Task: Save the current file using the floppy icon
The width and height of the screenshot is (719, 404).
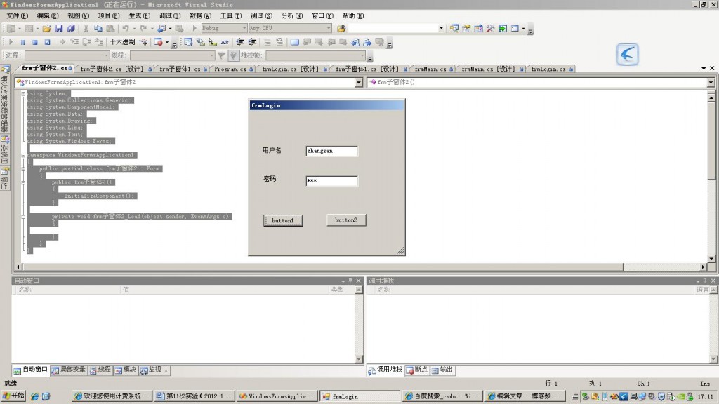Action: click(x=59, y=28)
